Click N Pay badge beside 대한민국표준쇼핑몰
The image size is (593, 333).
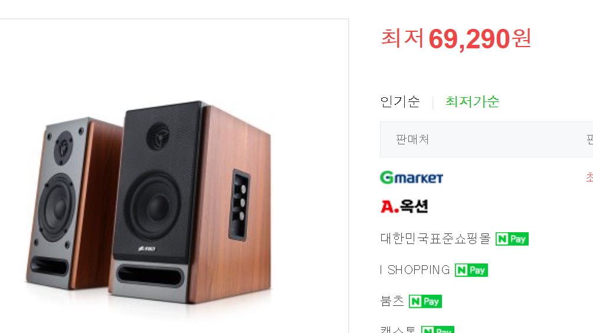click(x=512, y=239)
